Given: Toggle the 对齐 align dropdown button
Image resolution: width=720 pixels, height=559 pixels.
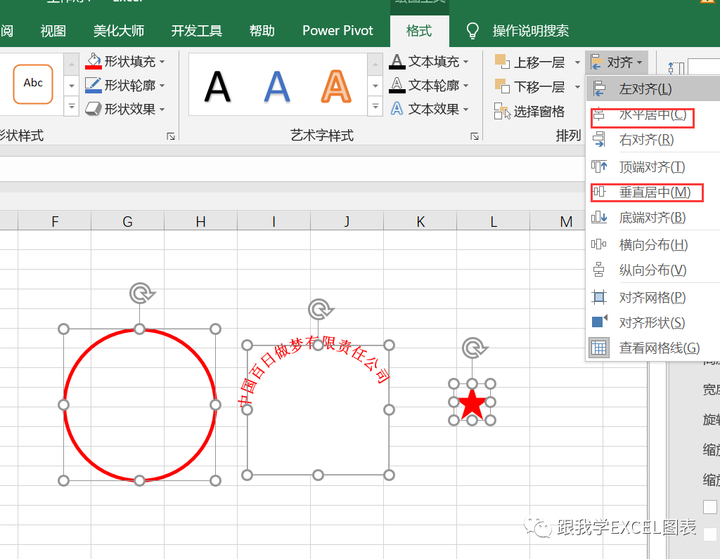Looking at the screenshot, I should [617, 63].
